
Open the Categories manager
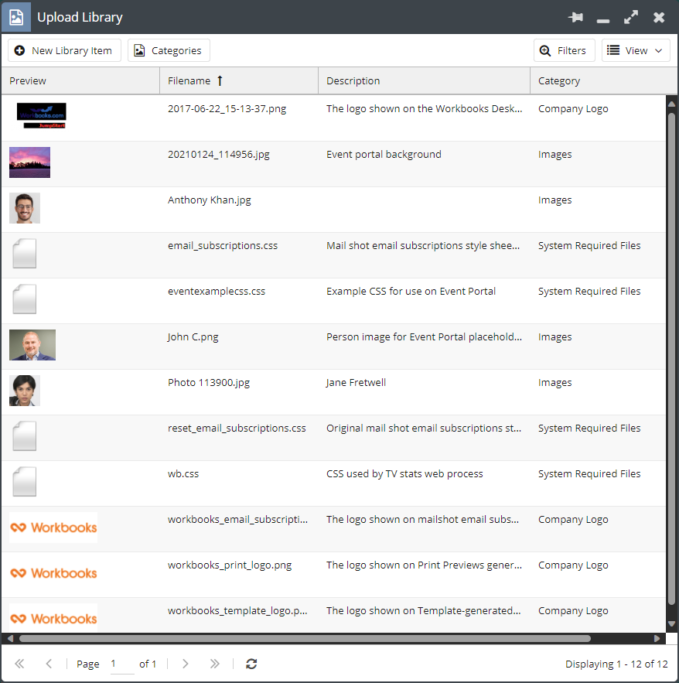click(169, 50)
